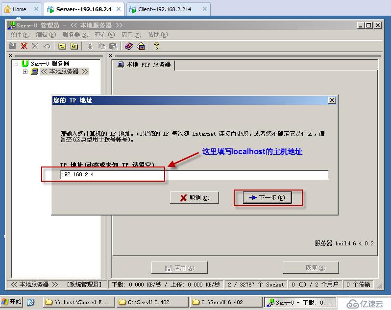Click the yellow question mark icon
This screenshot has height=310, width=391.
(156, 46)
